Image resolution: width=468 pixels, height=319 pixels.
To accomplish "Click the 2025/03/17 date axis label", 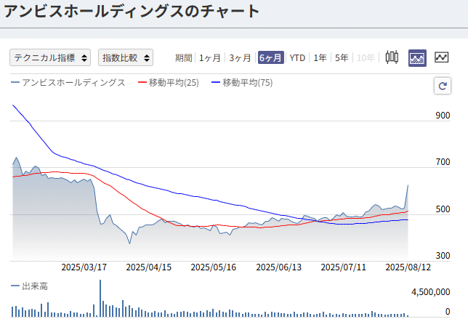I will pyautogui.click(x=84, y=267).
